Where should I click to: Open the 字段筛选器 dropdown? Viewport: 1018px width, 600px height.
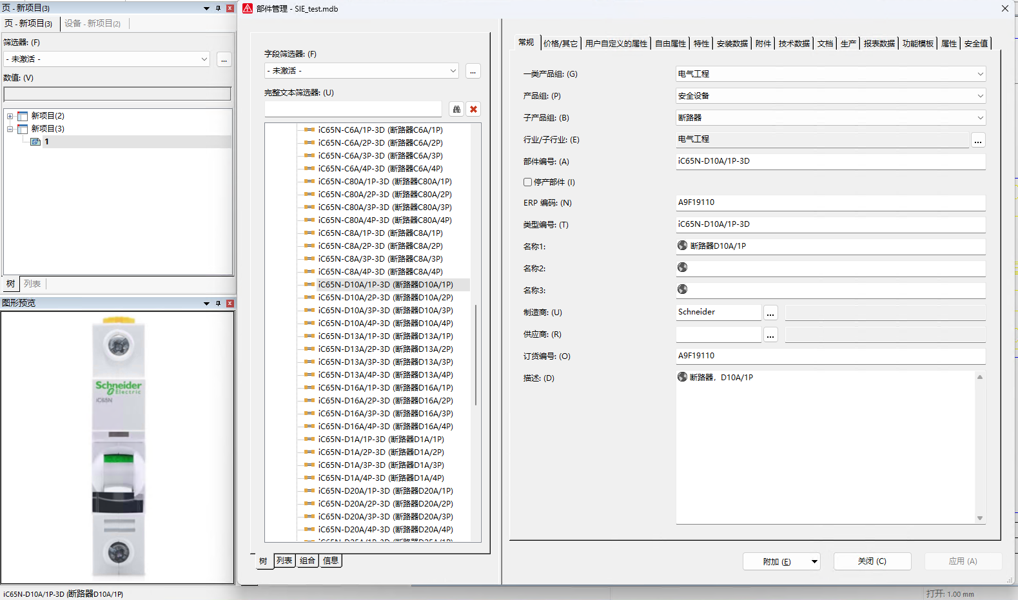coord(453,71)
